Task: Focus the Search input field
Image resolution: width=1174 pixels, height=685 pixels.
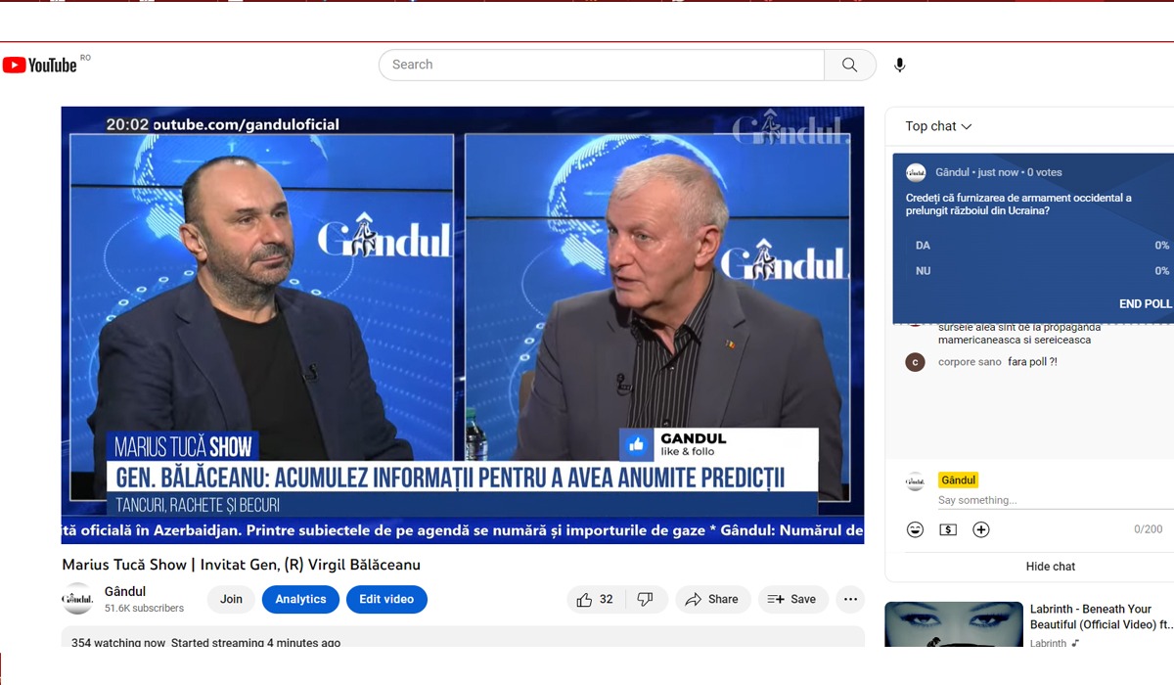Action: (x=602, y=65)
